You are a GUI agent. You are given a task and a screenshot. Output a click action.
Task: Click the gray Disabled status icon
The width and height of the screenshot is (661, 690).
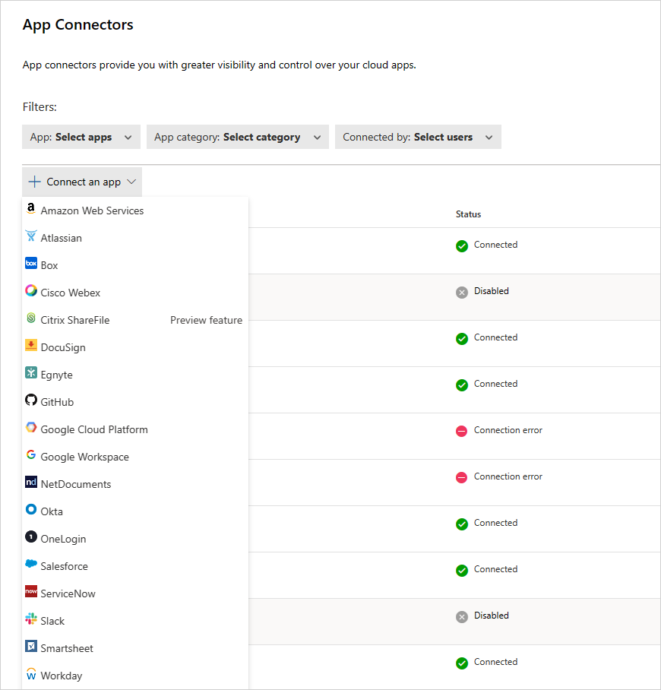coord(462,290)
